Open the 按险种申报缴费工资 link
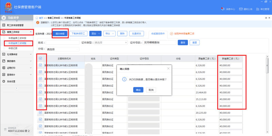272x136 pixels. (184, 34)
